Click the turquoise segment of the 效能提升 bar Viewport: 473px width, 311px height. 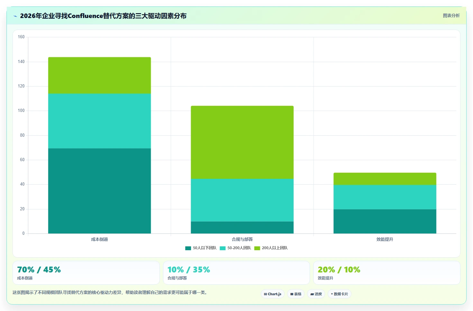click(x=385, y=197)
